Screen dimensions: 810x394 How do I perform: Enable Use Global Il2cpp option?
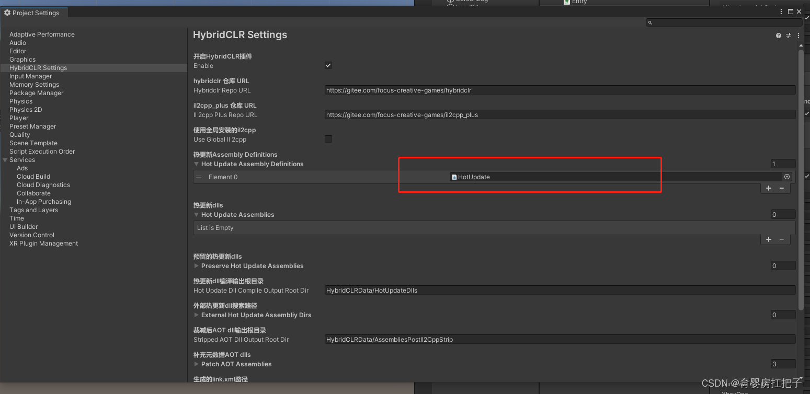coord(328,138)
